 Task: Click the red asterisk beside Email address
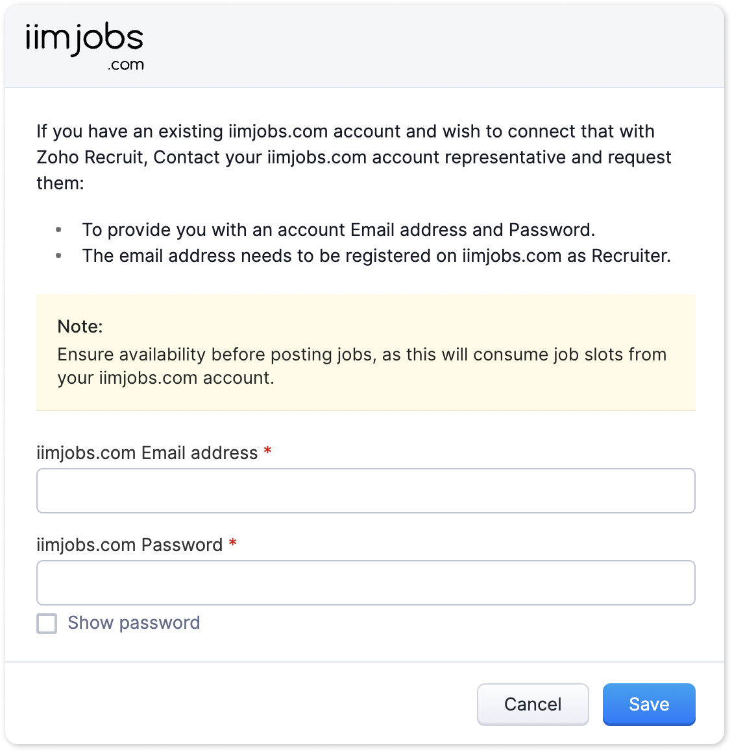click(x=267, y=452)
